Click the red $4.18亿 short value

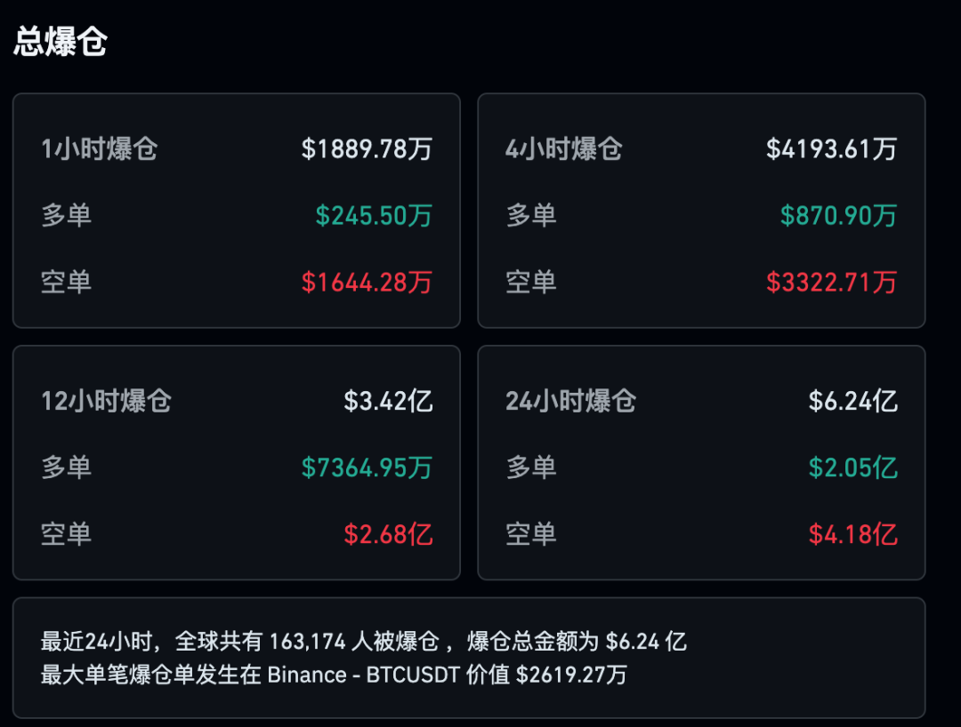click(x=852, y=534)
